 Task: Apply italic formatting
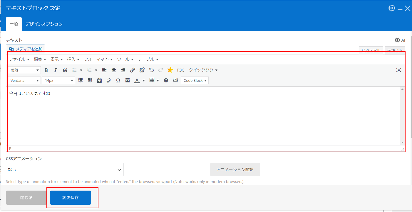coord(55,70)
